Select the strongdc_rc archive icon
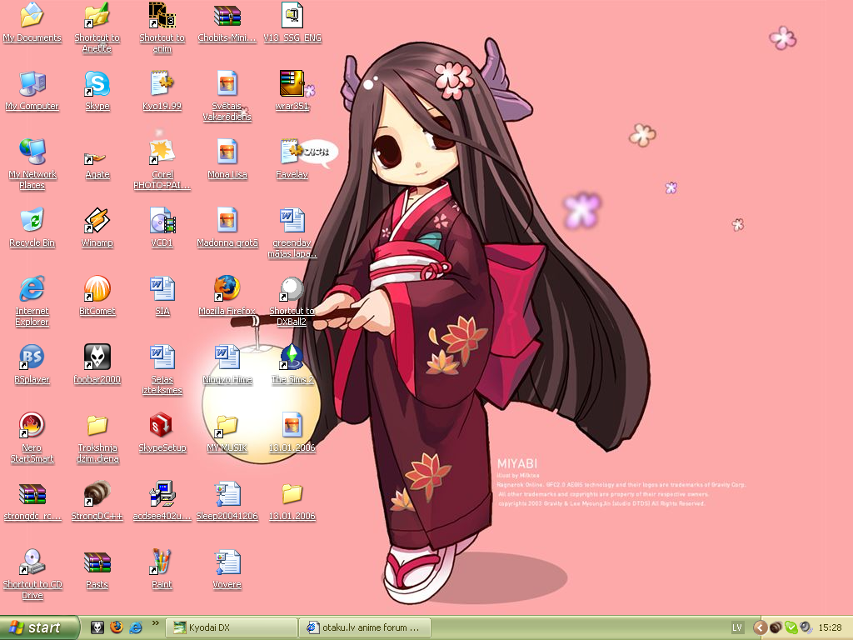Screen dimensions: 853x640 pos(32,493)
